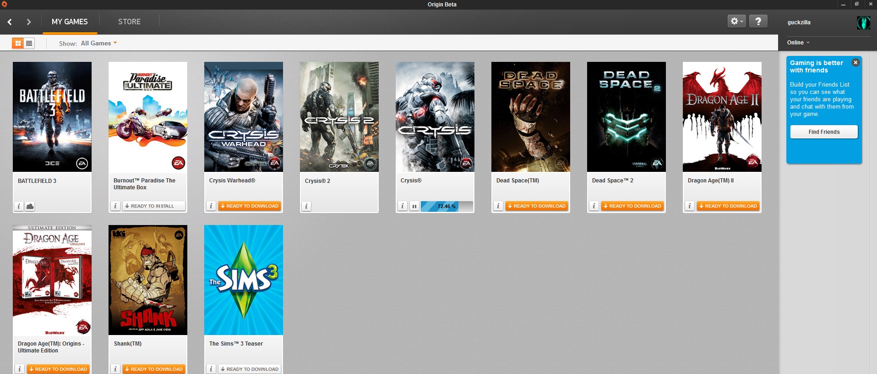877x374 pixels.
Task: Minimize the Origin Beta window
Action: coord(843,4)
